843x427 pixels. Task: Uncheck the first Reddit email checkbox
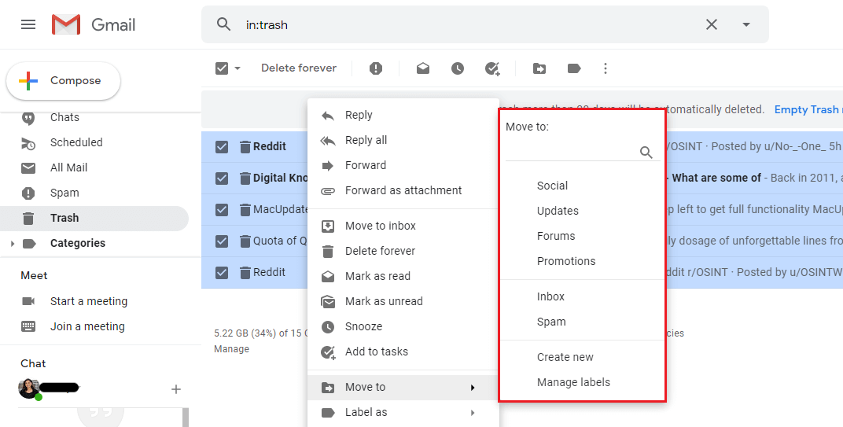pyautogui.click(x=222, y=147)
